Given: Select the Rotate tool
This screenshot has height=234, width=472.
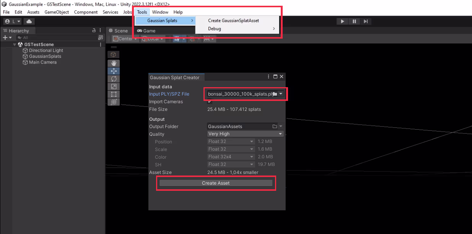Looking at the screenshot, I should [x=113, y=79].
